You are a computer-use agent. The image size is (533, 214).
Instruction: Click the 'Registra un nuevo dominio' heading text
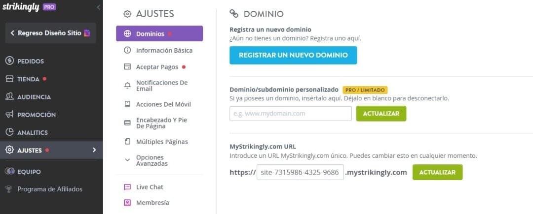[x=270, y=30]
